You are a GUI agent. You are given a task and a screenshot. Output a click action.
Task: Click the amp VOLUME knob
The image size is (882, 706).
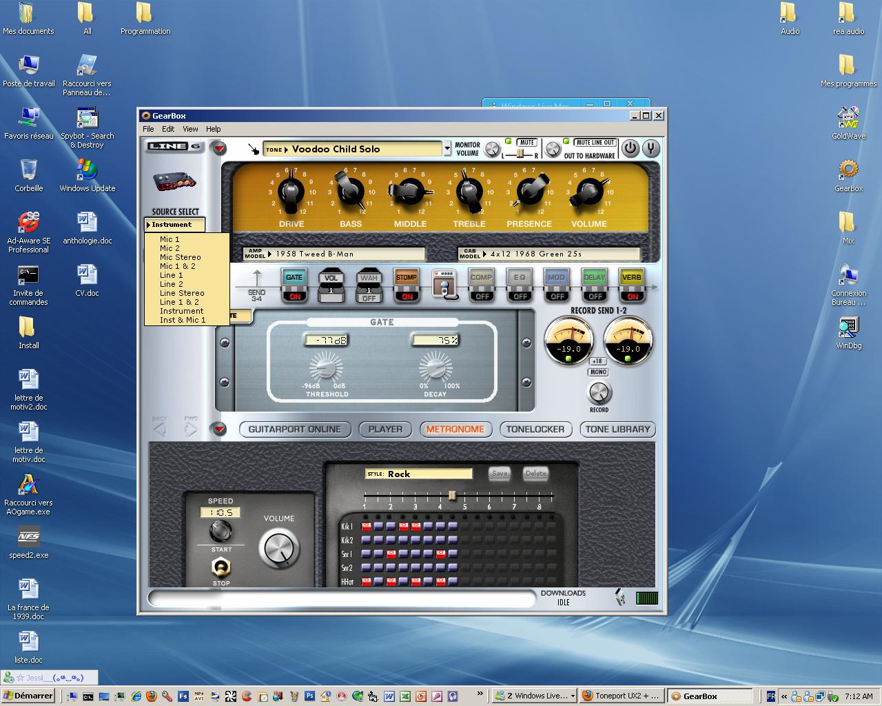(x=588, y=191)
